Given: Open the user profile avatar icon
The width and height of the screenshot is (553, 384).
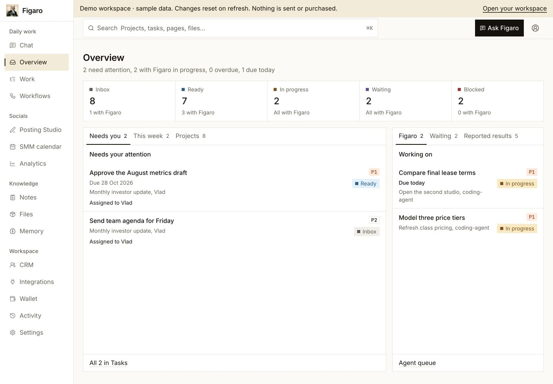Looking at the screenshot, I should point(535,28).
